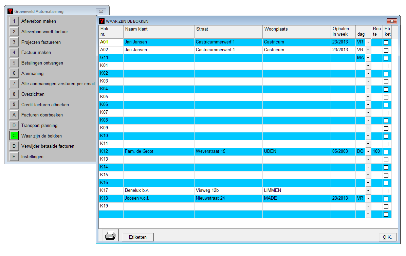The image size is (406, 256).
Task: Check the Etiket box for Benelux b.v.
Action: 386,191
